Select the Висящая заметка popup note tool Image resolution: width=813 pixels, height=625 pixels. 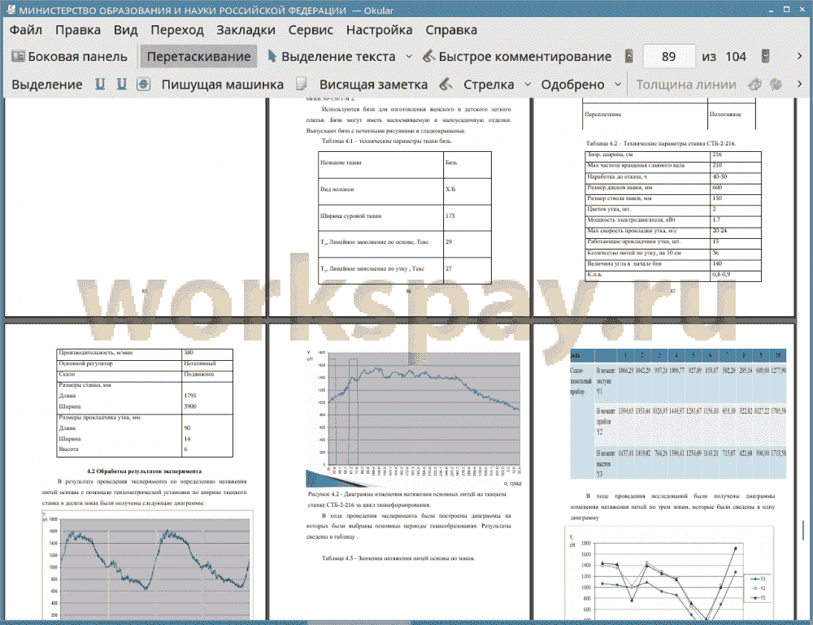tap(373, 85)
